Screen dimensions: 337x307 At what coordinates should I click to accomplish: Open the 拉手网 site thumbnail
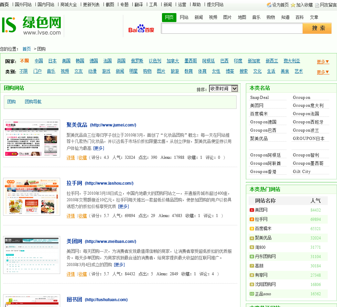(32, 196)
